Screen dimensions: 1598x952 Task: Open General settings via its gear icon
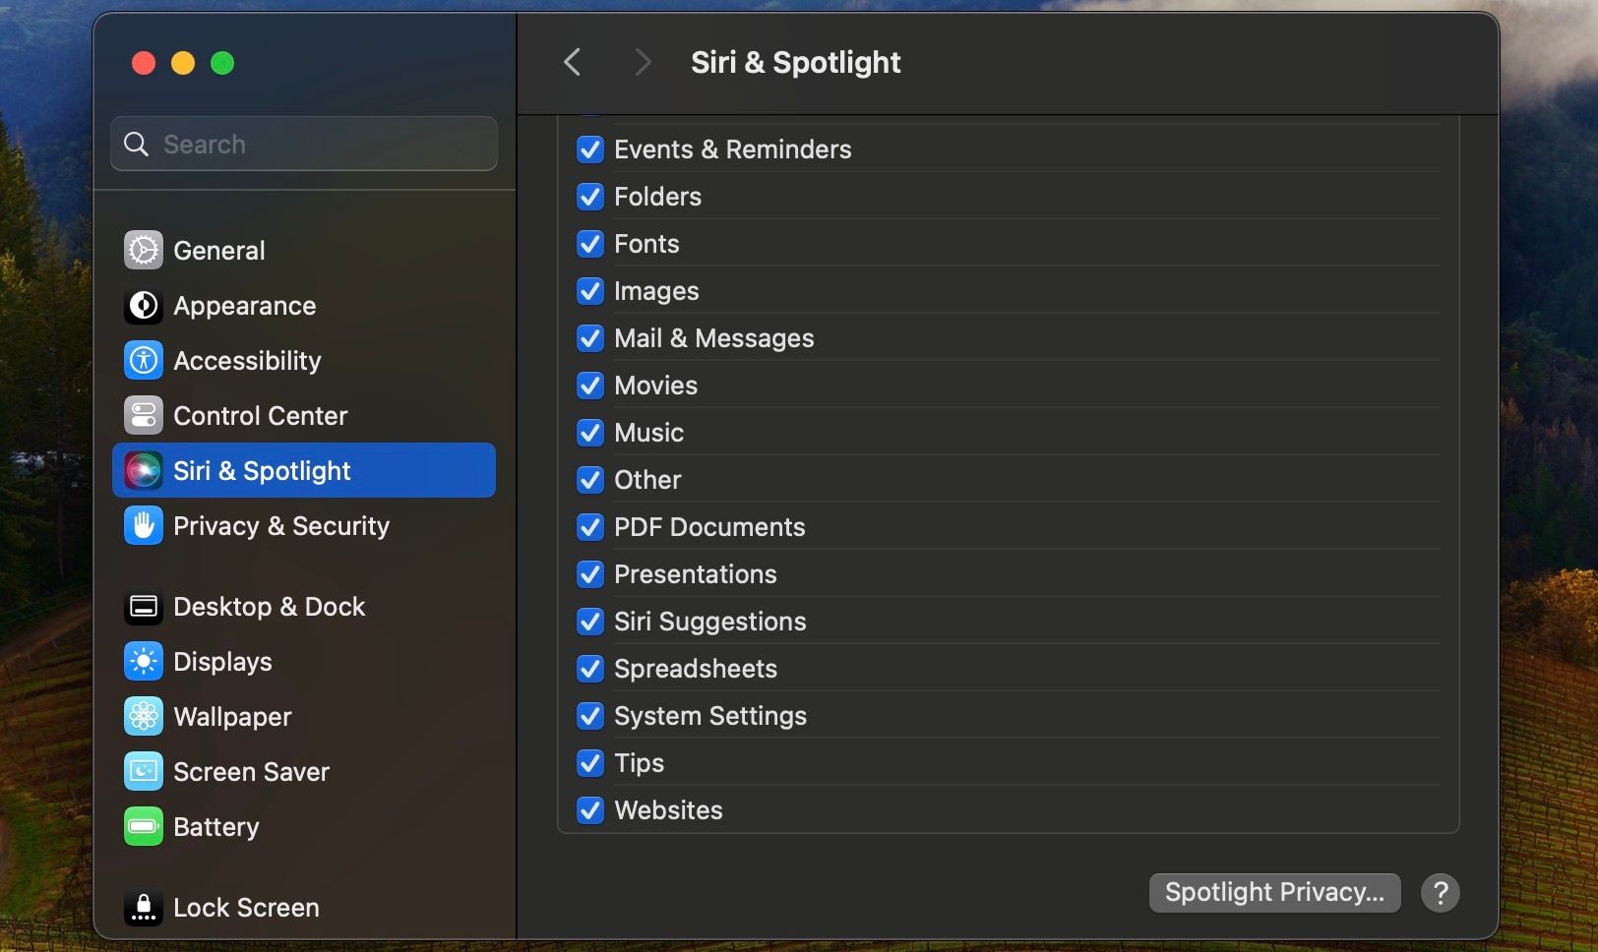point(143,250)
